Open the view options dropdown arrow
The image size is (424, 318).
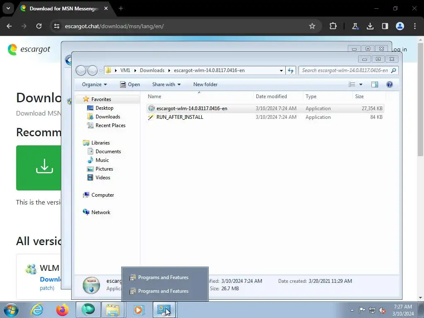click(x=361, y=84)
